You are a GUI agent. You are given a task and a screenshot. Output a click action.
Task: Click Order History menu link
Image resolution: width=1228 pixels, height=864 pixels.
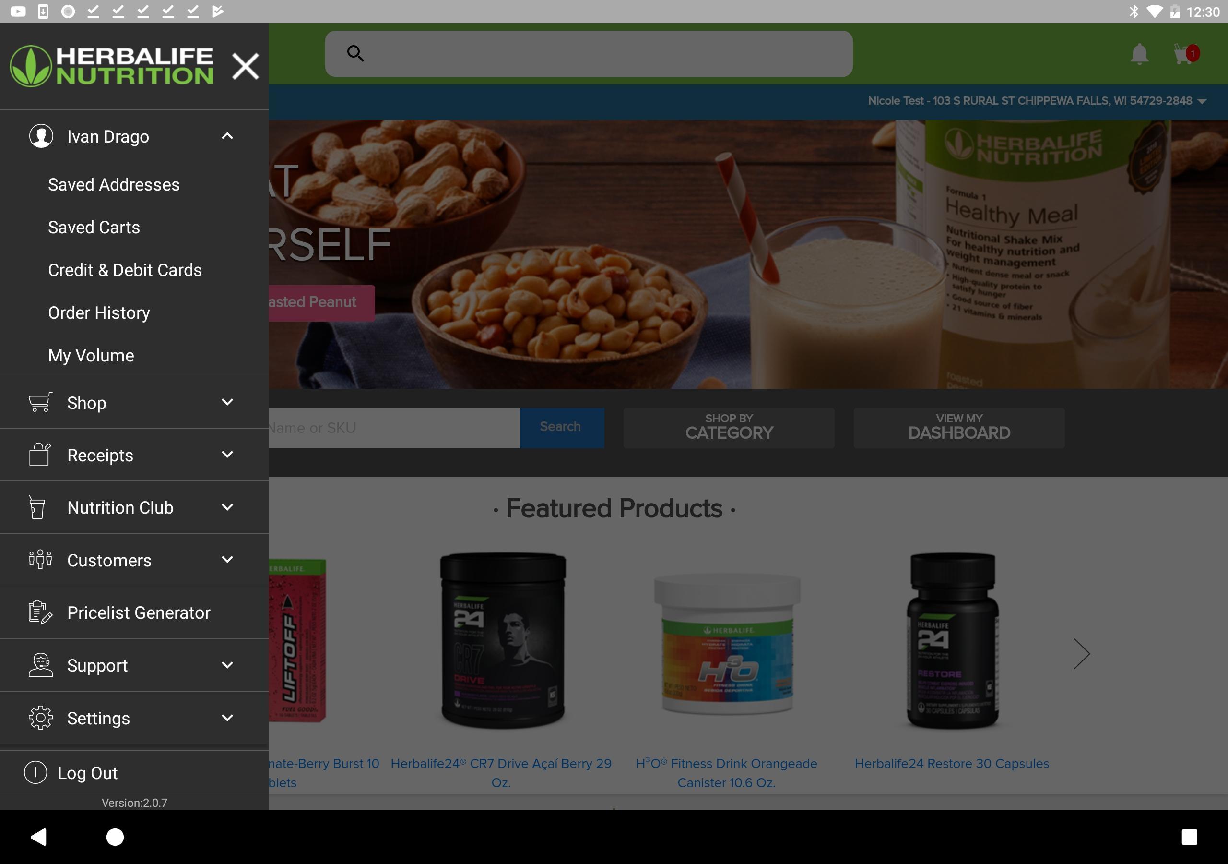(x=100, y=312)
